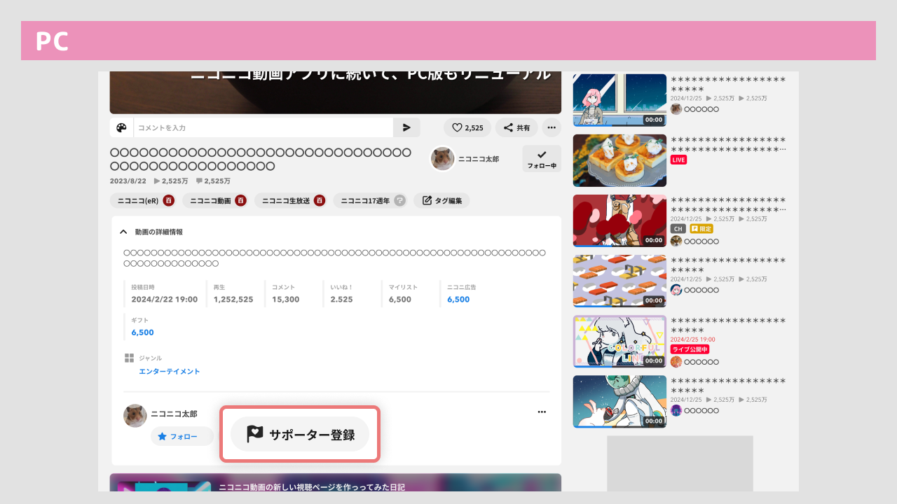
Task: Click the ライブ公開中 badge
Action: pyautogui.click(x=690, y=349)
